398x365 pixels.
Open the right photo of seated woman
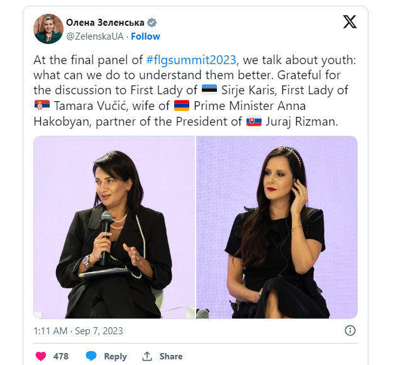(277, 227)
